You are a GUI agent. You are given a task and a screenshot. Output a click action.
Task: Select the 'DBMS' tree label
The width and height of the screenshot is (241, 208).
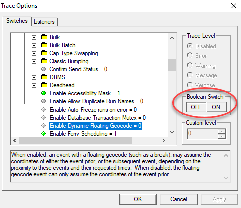point(57,77)
